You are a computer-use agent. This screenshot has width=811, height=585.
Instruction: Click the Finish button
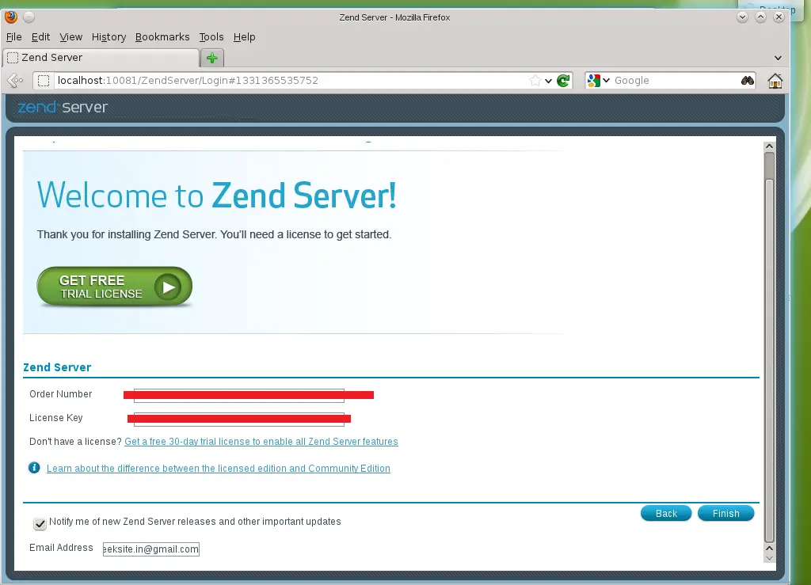click(725, 513)
